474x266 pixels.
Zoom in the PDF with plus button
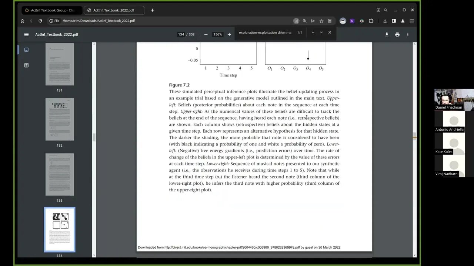pos(229,34)
